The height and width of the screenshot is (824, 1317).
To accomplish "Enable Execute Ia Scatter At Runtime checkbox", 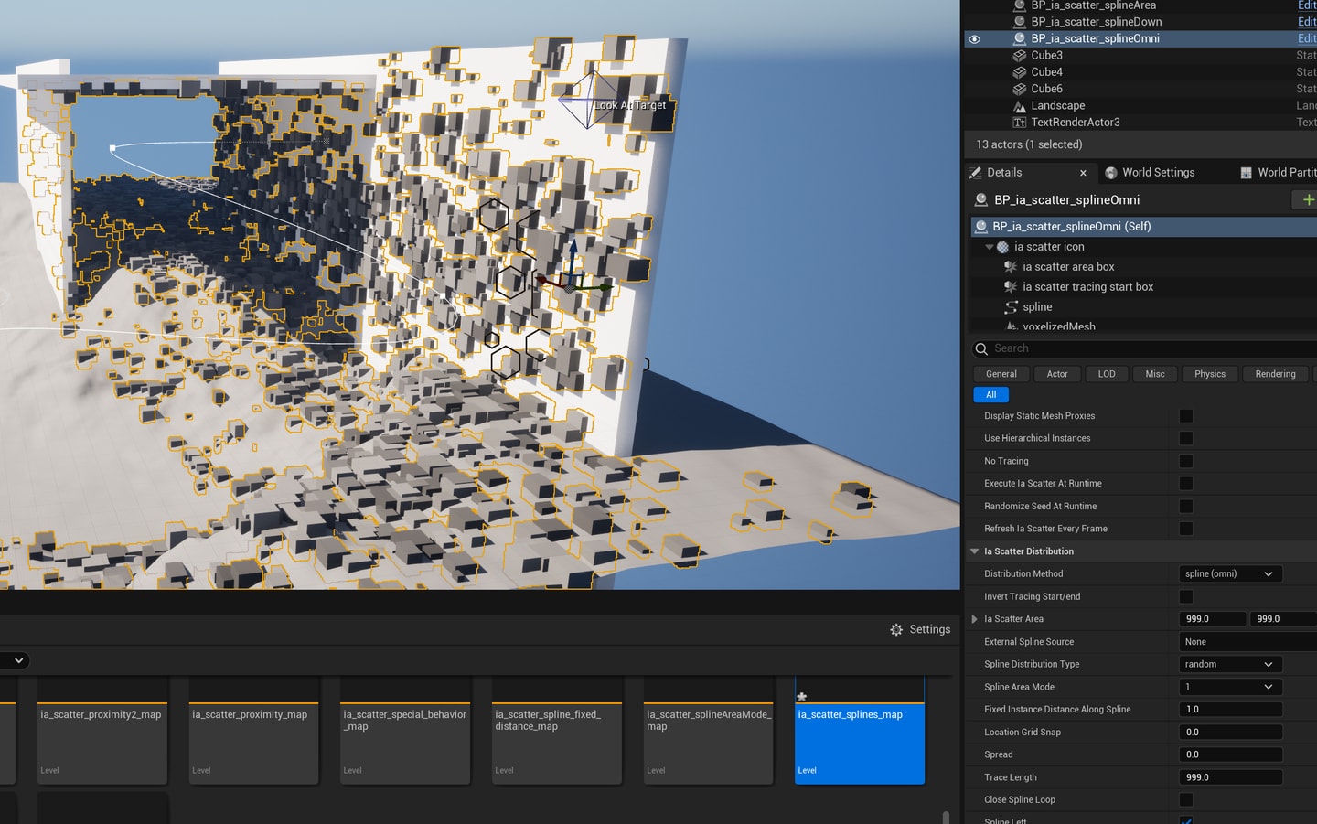I will (1186, 484).
